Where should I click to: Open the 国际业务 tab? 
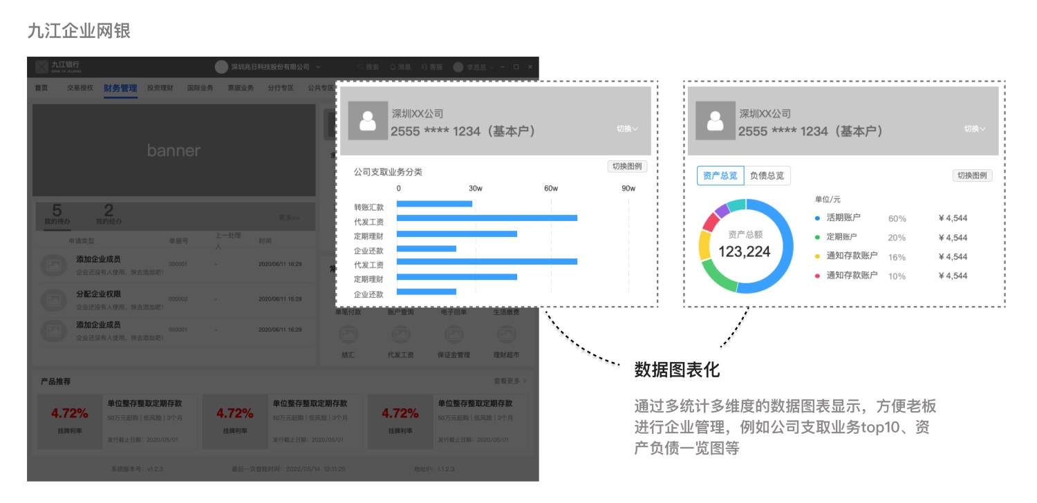tap(200, 88)
